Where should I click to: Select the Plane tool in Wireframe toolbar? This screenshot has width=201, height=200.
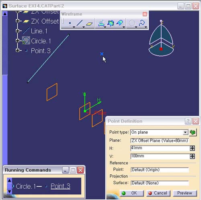[89, 24]
